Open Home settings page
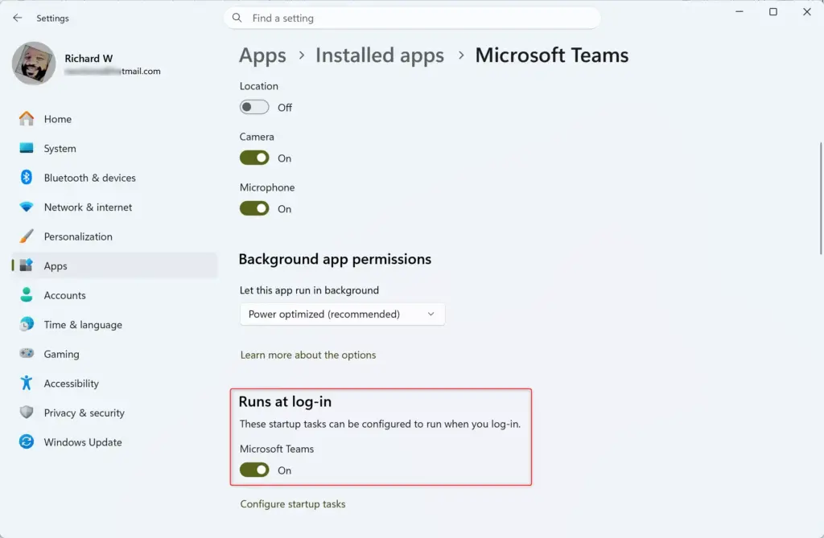The height and width of the screenshot is (538, 824). click(114, 119)
